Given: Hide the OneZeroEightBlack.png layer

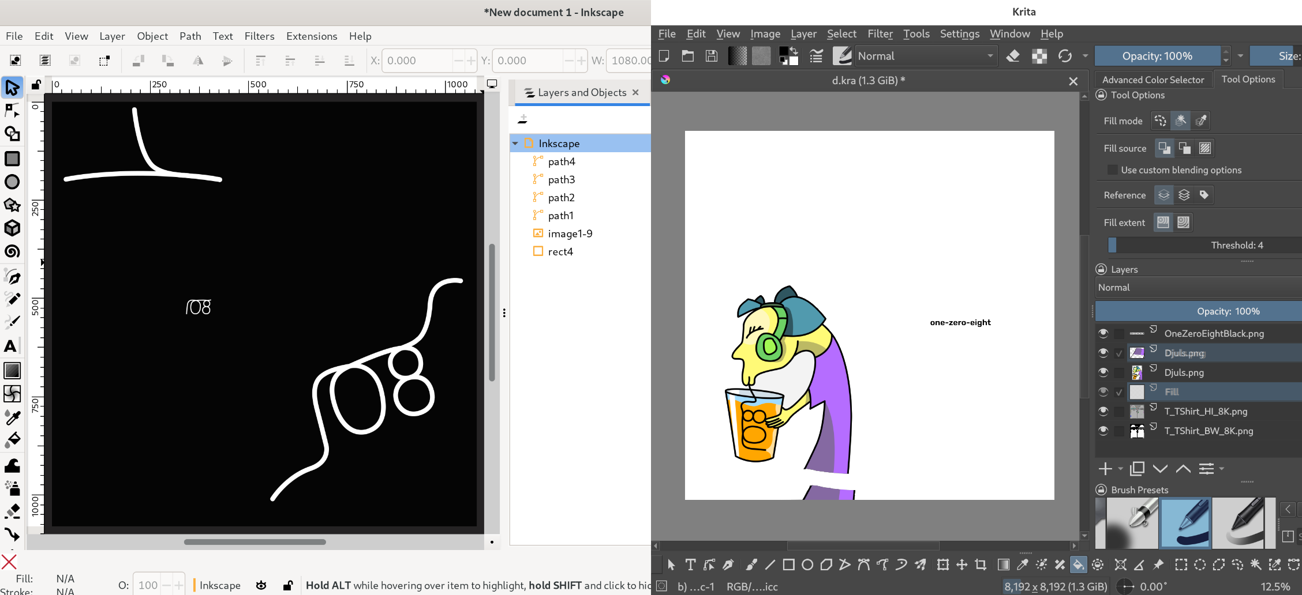Looking at the screenshot, I should tap(1103, 333).
